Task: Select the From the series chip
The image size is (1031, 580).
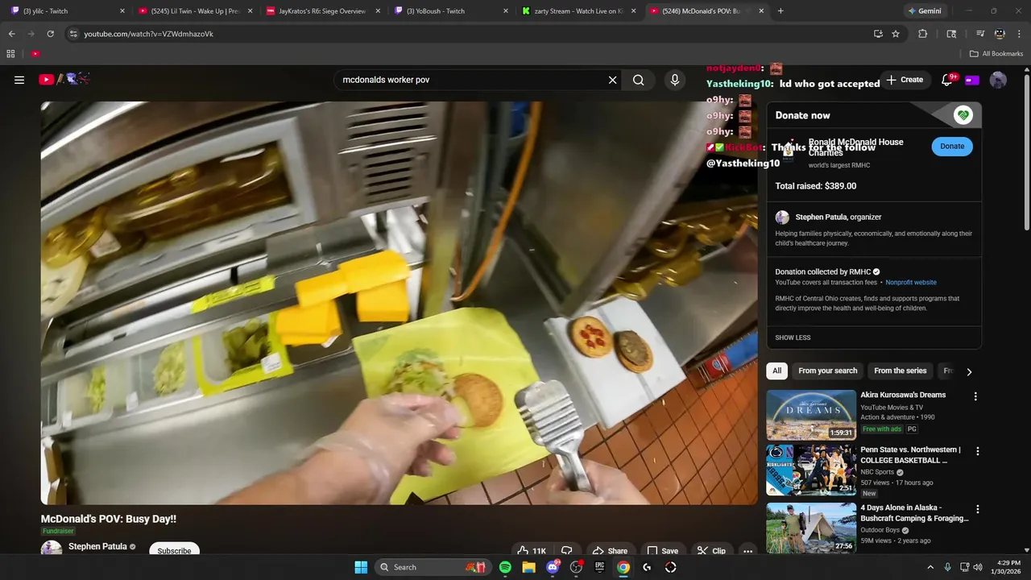Action: [x=900, y=371]
